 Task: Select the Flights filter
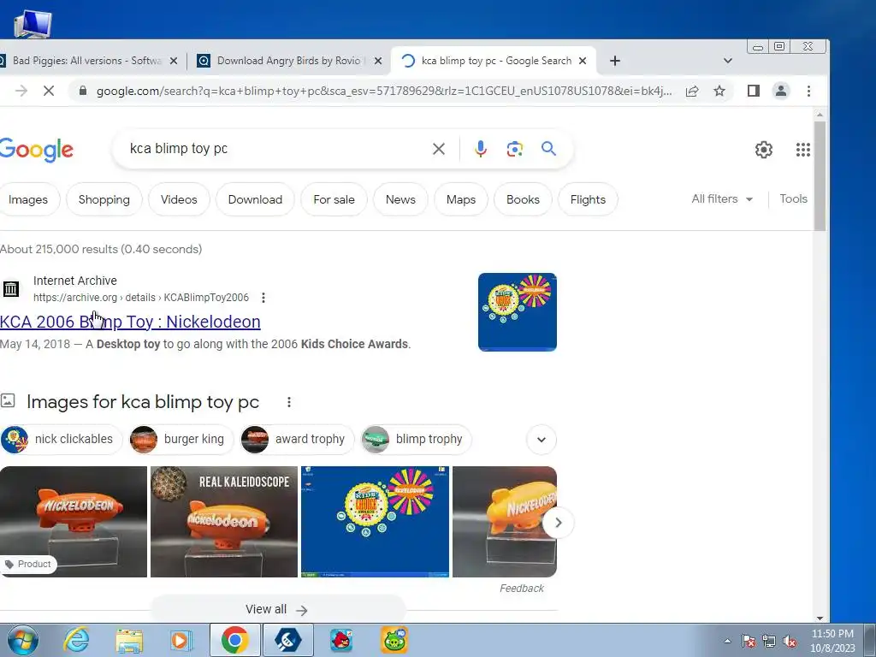point(588,199)
